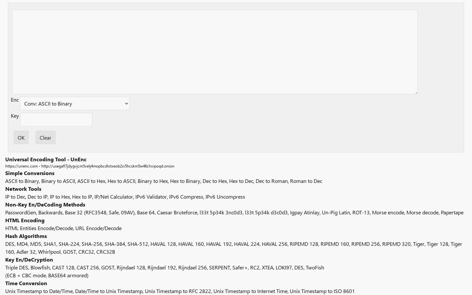Click the 'Key En/DeCryption' heading
472x295 pixels.
[x=29, y=260]
